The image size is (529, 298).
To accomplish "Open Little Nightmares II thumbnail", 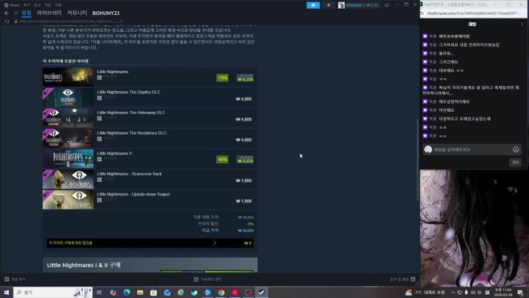I will coord(68,158).
